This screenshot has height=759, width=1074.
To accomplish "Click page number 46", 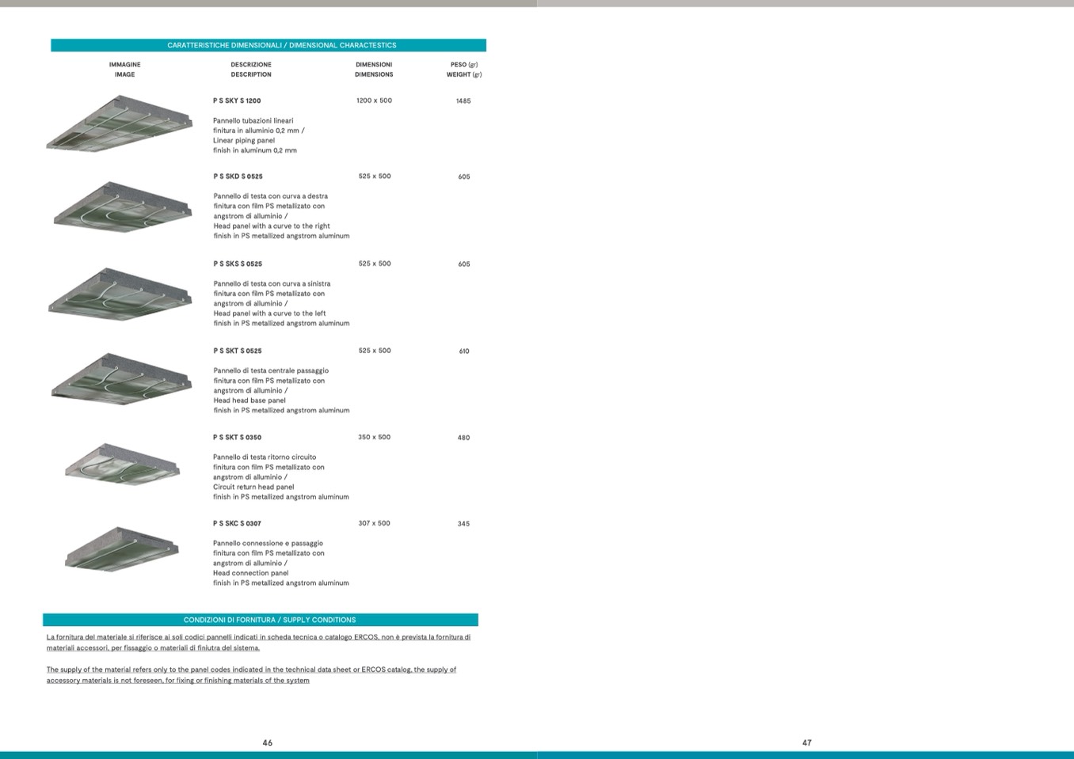I will pyautogui.click(x=268, y=743).
